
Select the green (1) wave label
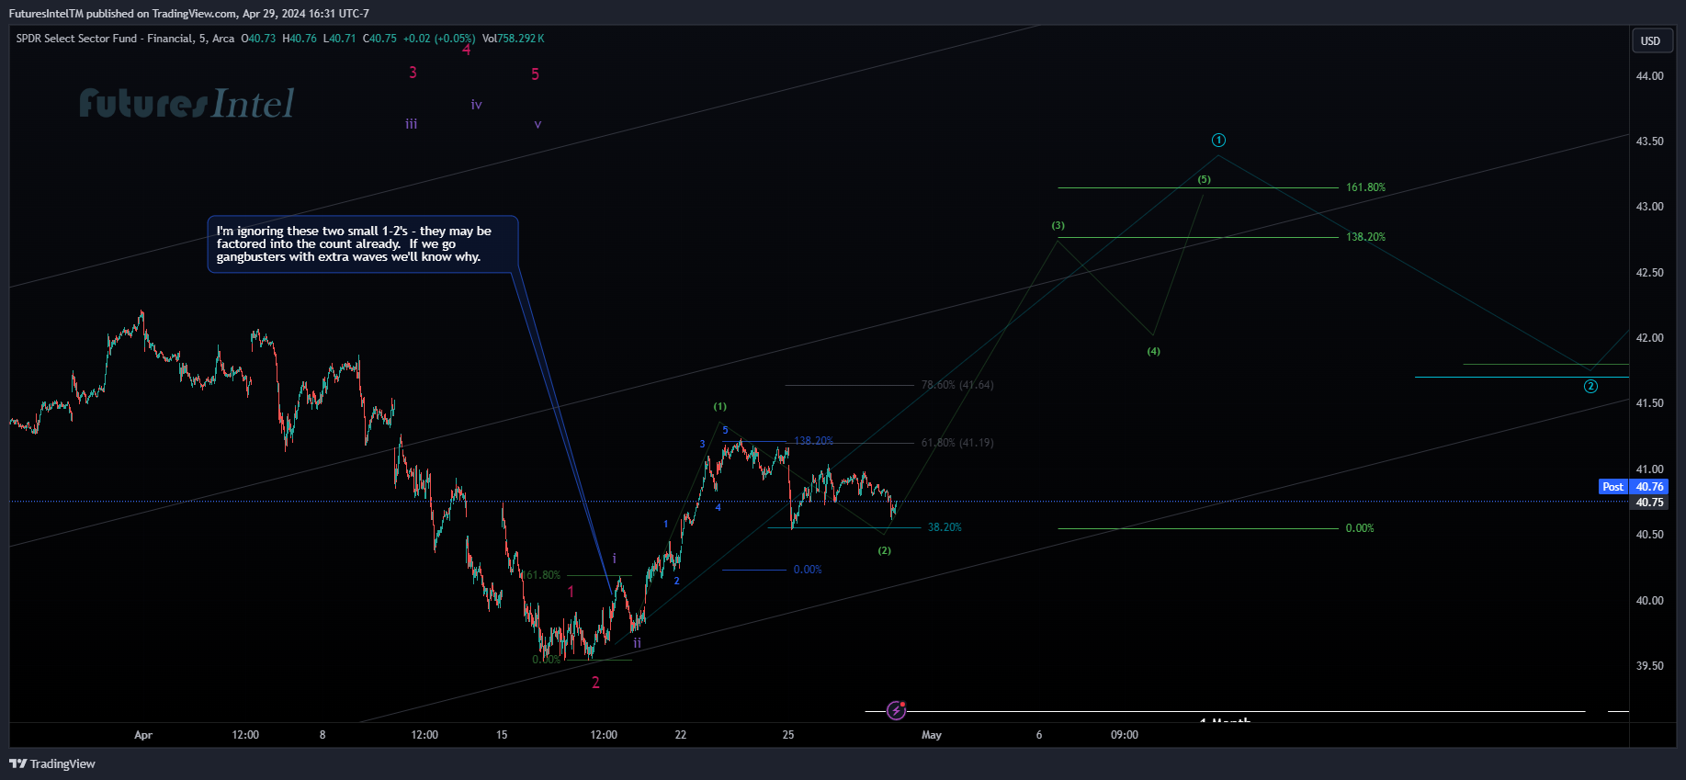pyautogui.click(x=720, y=406)
